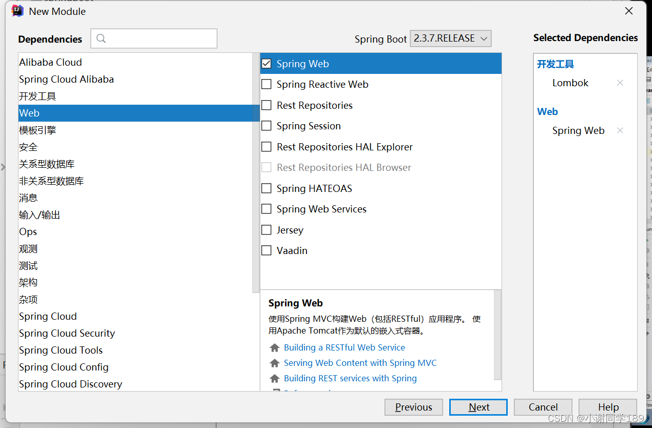Click the category list vertical scrollbar
The height and width of the screenshot is (428, 652).
point(256,173)
